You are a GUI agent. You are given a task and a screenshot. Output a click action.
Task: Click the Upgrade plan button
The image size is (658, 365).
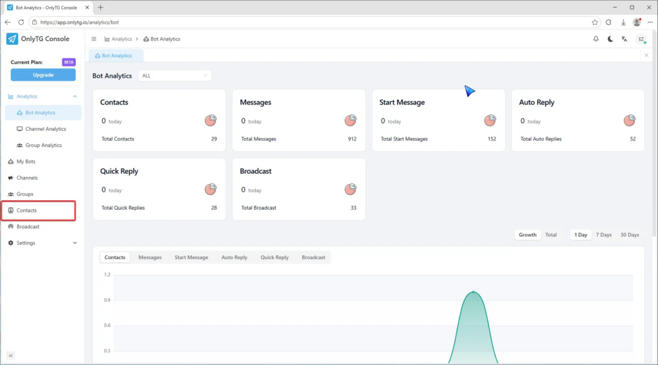point(43,75)
